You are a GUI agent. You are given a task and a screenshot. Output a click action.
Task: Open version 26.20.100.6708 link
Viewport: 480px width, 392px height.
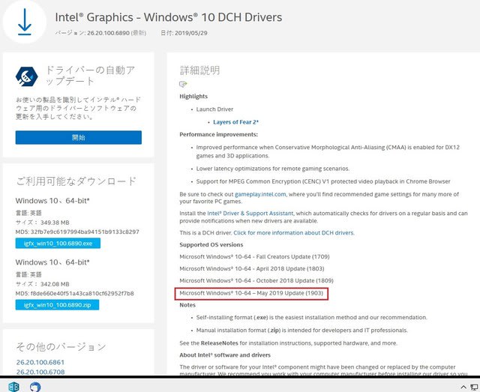tap(40, 372)
